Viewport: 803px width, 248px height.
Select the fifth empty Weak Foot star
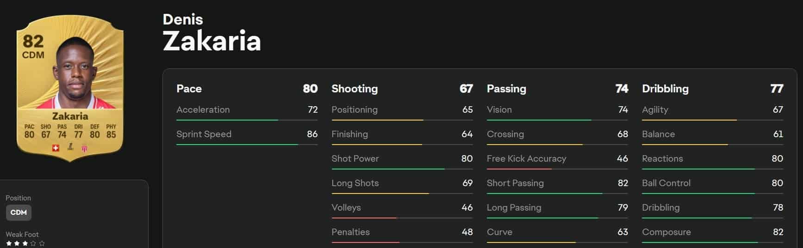42,243
